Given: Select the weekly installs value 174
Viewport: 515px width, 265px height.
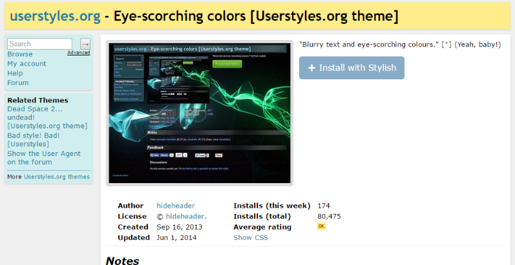Looking at the screenshot, I should point(324,206).
